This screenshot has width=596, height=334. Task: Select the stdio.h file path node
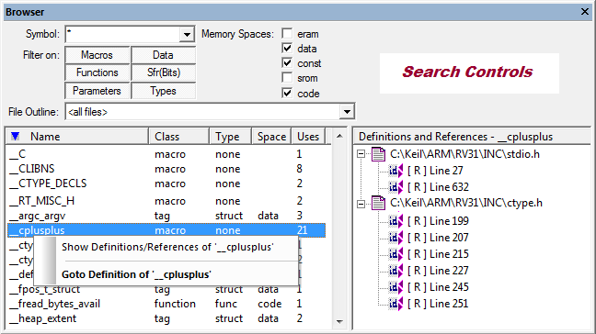pyautogui.click(x=464, y=154)
